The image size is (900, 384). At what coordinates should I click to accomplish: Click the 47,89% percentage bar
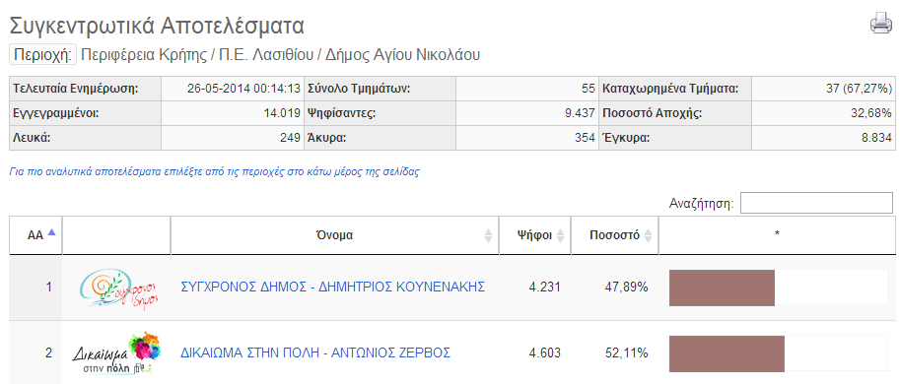tap(722, 288)
